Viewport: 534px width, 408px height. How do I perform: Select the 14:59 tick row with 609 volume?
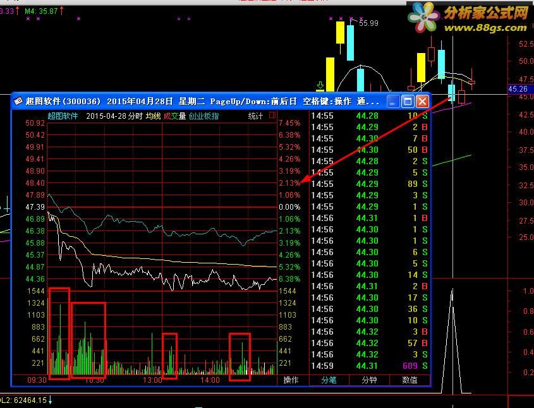point(370,366)
